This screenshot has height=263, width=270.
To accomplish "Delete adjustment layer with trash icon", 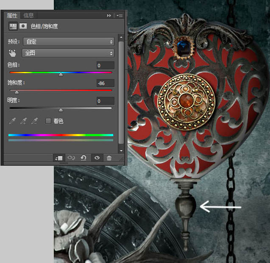I will 109,158.
